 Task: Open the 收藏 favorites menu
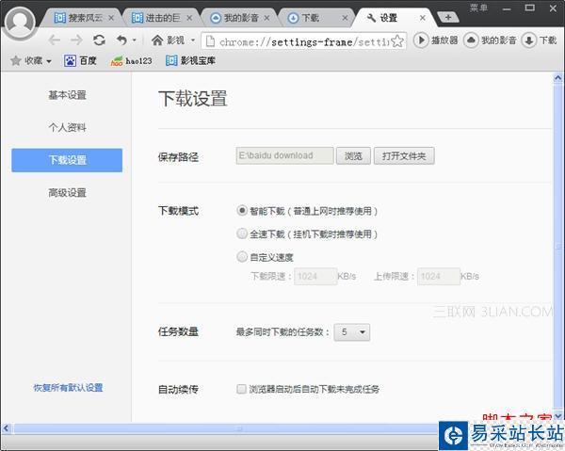(31, 60)
